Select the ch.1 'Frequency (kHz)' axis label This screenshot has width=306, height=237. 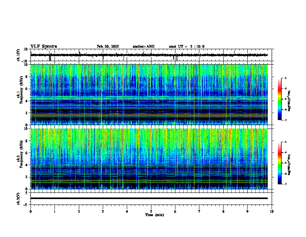tap(21, 89)
